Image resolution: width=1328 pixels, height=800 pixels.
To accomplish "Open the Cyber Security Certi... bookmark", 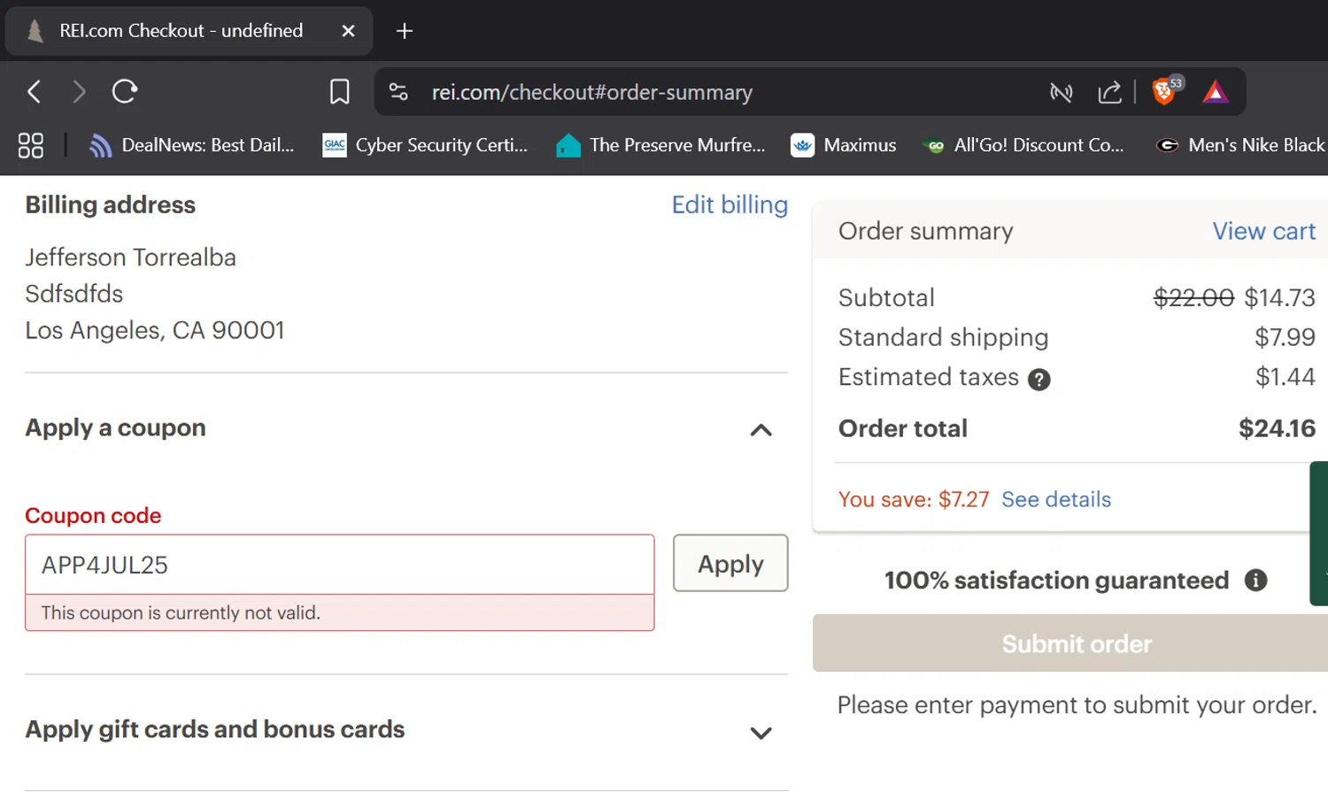I will tap(425, 145).
